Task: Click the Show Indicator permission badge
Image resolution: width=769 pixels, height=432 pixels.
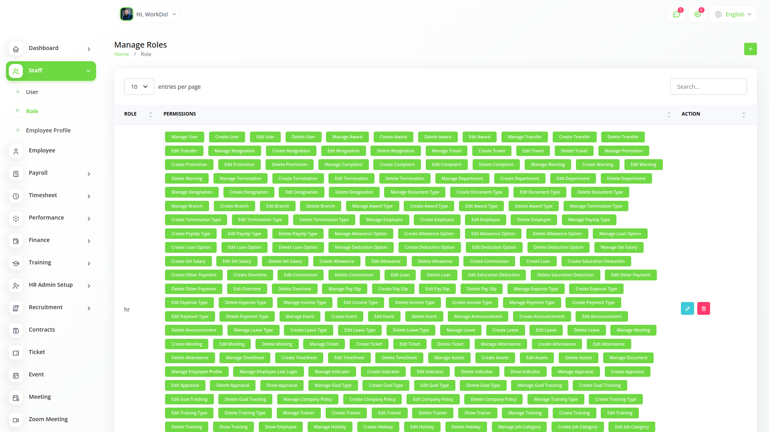Action: point(525,372)
